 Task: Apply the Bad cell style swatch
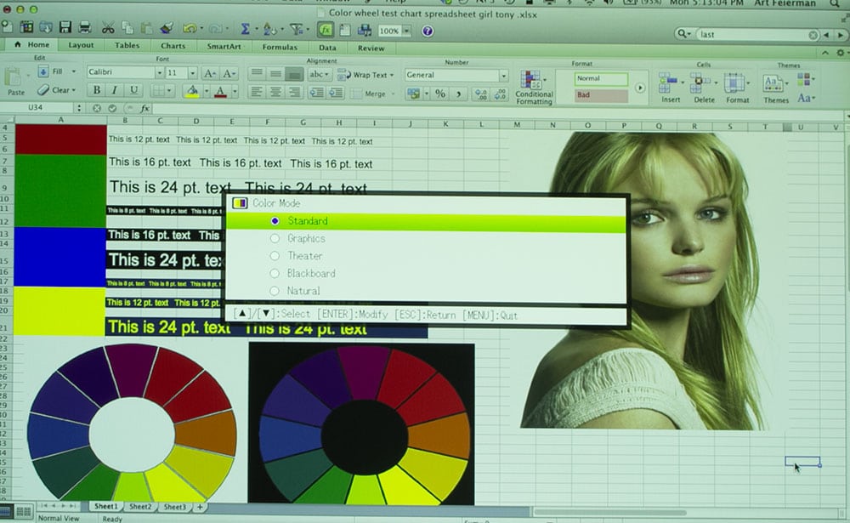point(601,95)
